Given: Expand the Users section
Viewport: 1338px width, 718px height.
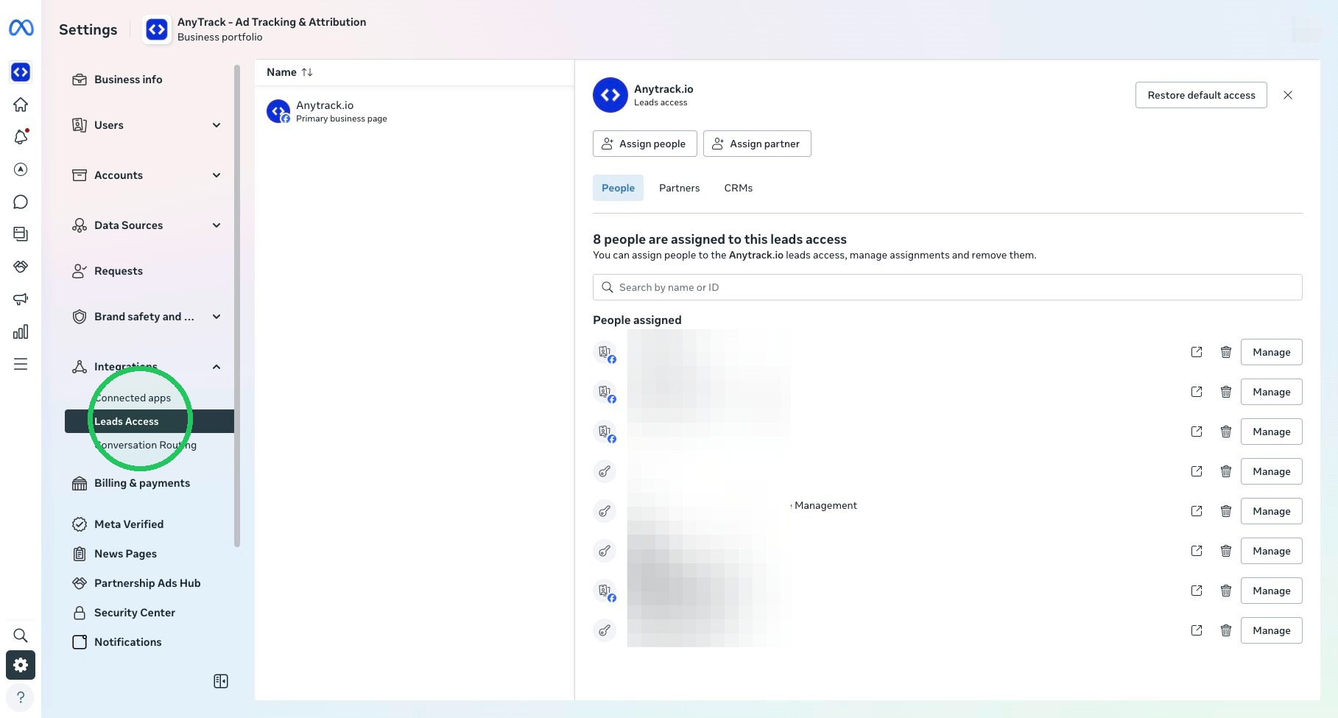Looking at the screenshot, I should coord(216,125).
